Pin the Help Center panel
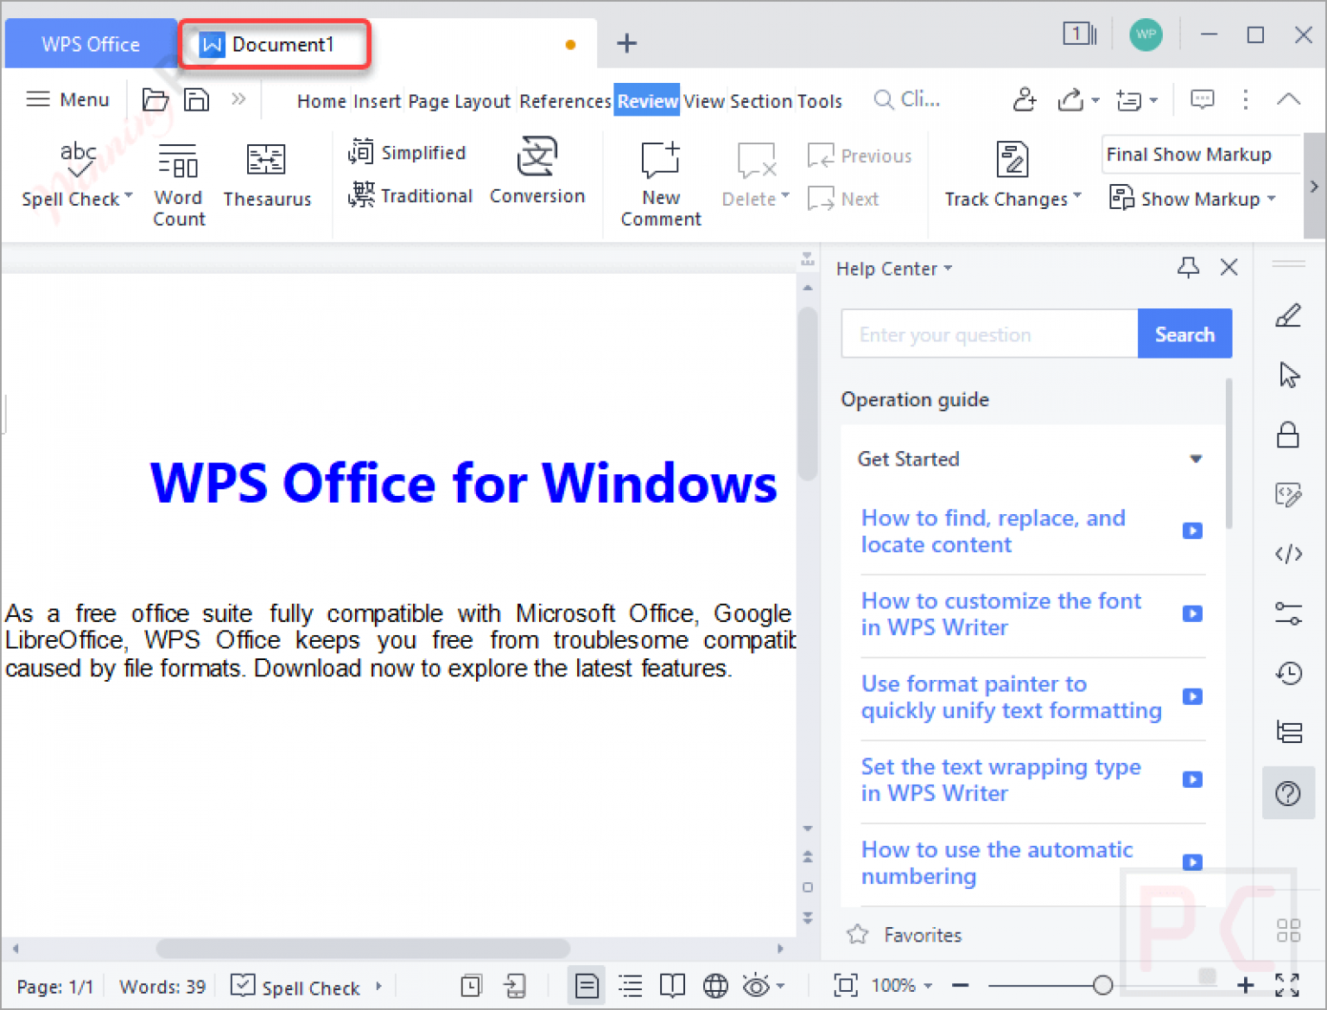Screen dimensions: 1327x1010 pyautogui.click(x=1188, y=268)
